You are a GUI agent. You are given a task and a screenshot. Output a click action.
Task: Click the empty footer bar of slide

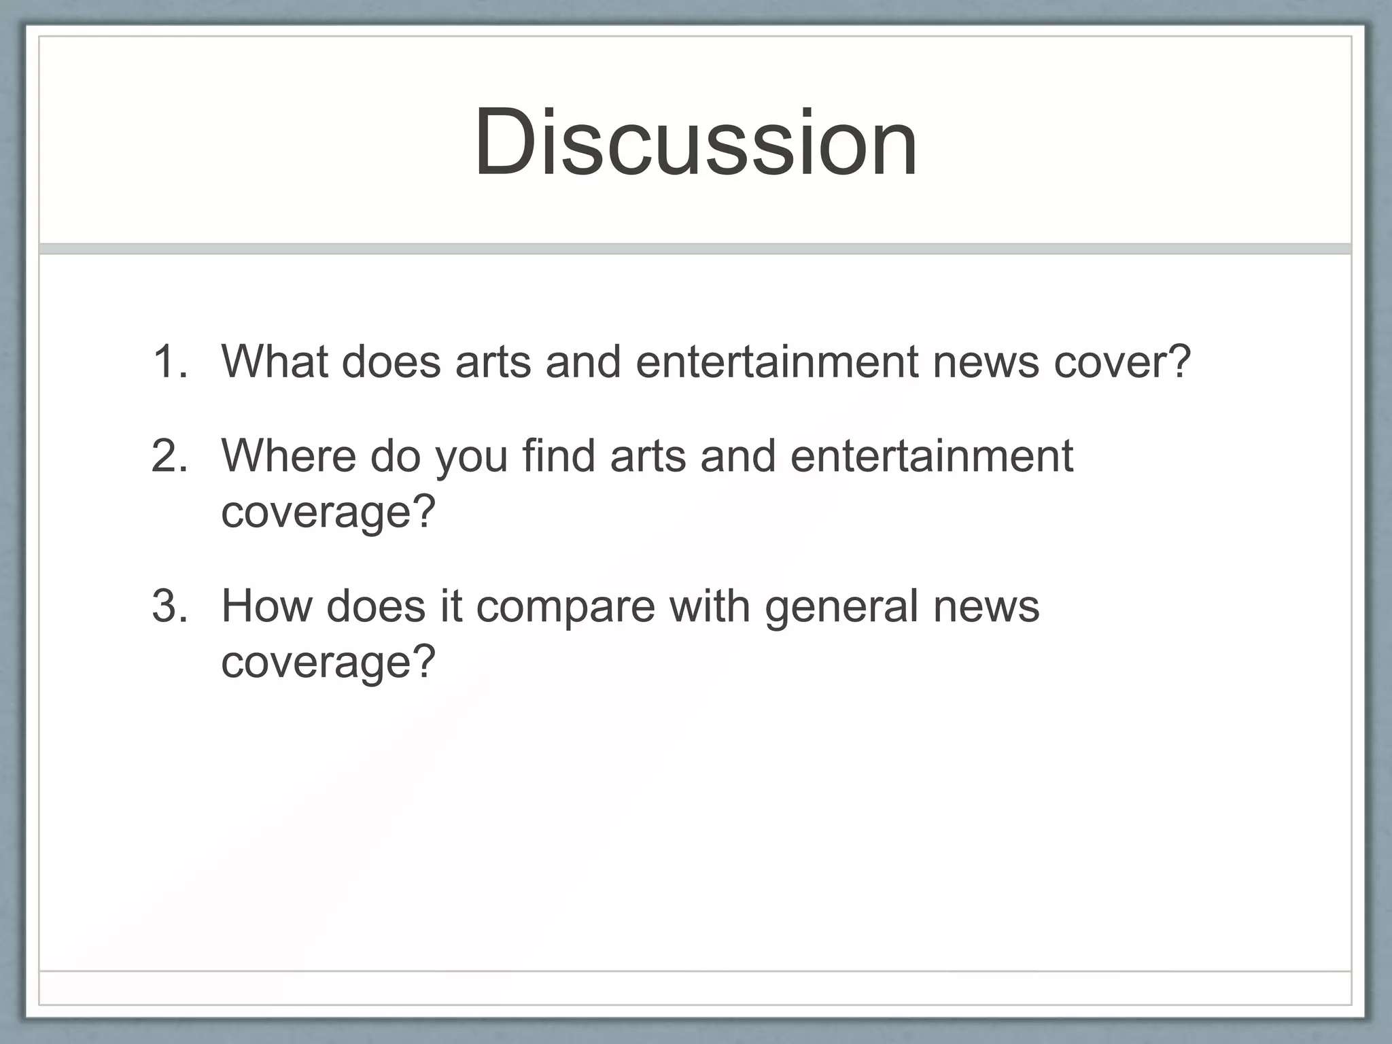coord(695,987)
